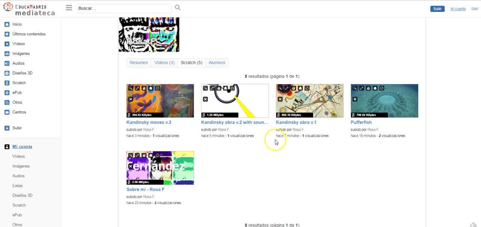
Task: Open the Pufferfish preview thumbnail
Action: [384, 101]
